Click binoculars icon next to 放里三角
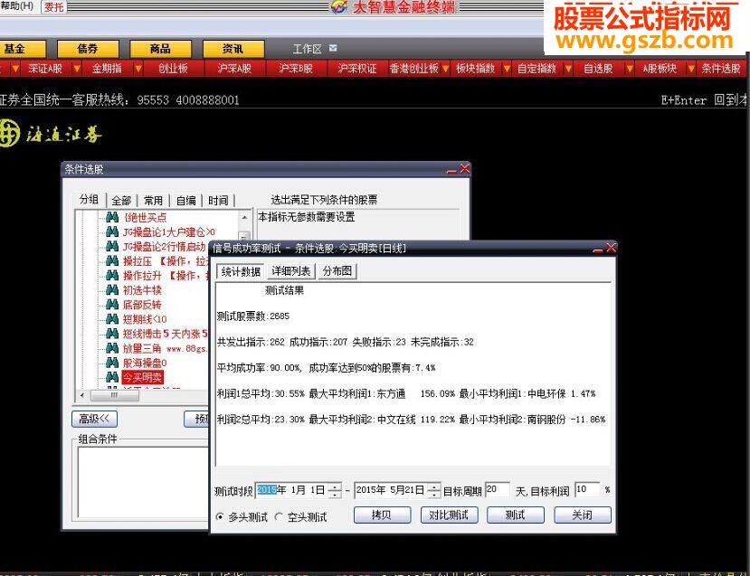750x576 pixels. [x=112, y=348]
